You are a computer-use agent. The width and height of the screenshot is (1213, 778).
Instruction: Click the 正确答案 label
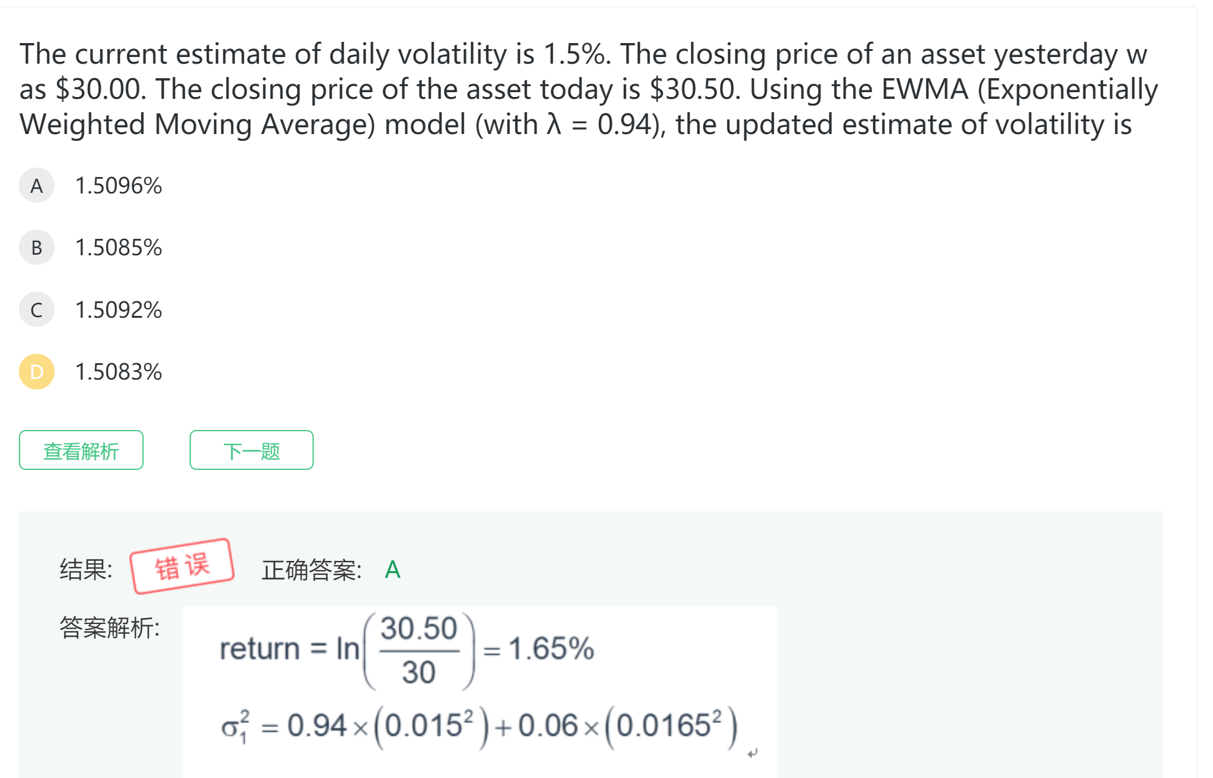[312, 571]
